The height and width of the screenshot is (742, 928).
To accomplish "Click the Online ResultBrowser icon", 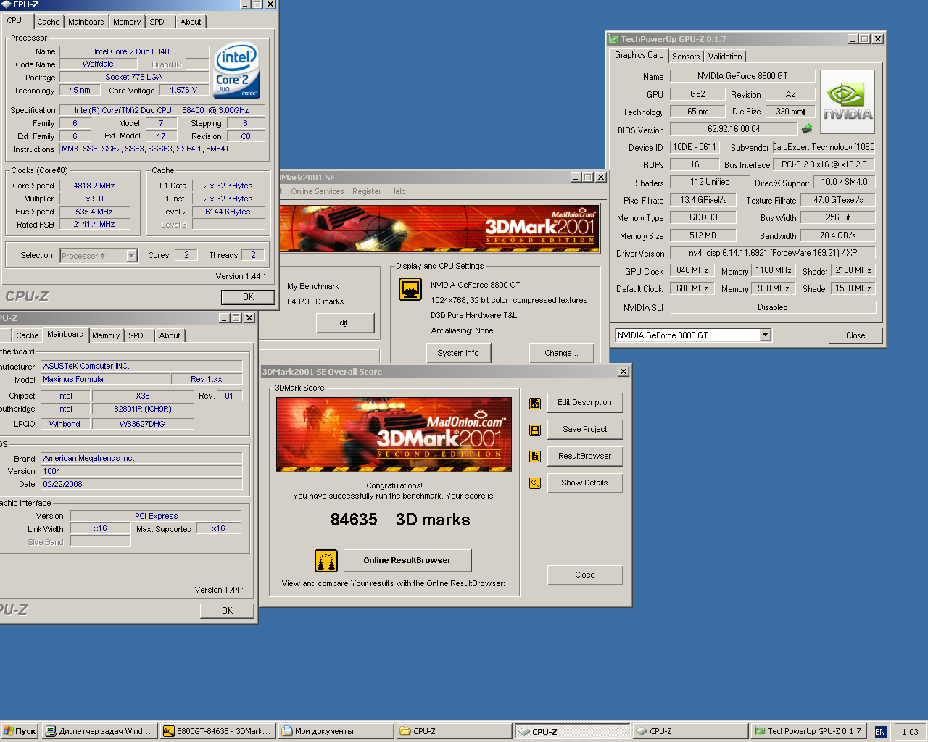I will pyautogui.click(x=326, y=561).
